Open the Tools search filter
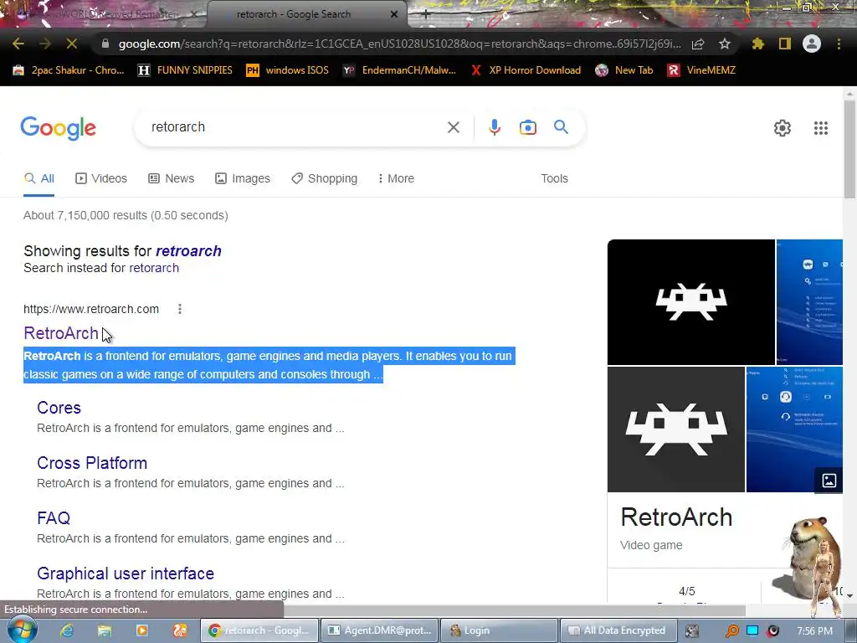 pos(554,178)
